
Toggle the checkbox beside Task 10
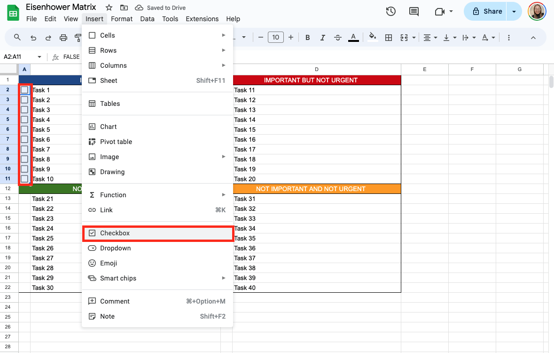coord(24,179)
